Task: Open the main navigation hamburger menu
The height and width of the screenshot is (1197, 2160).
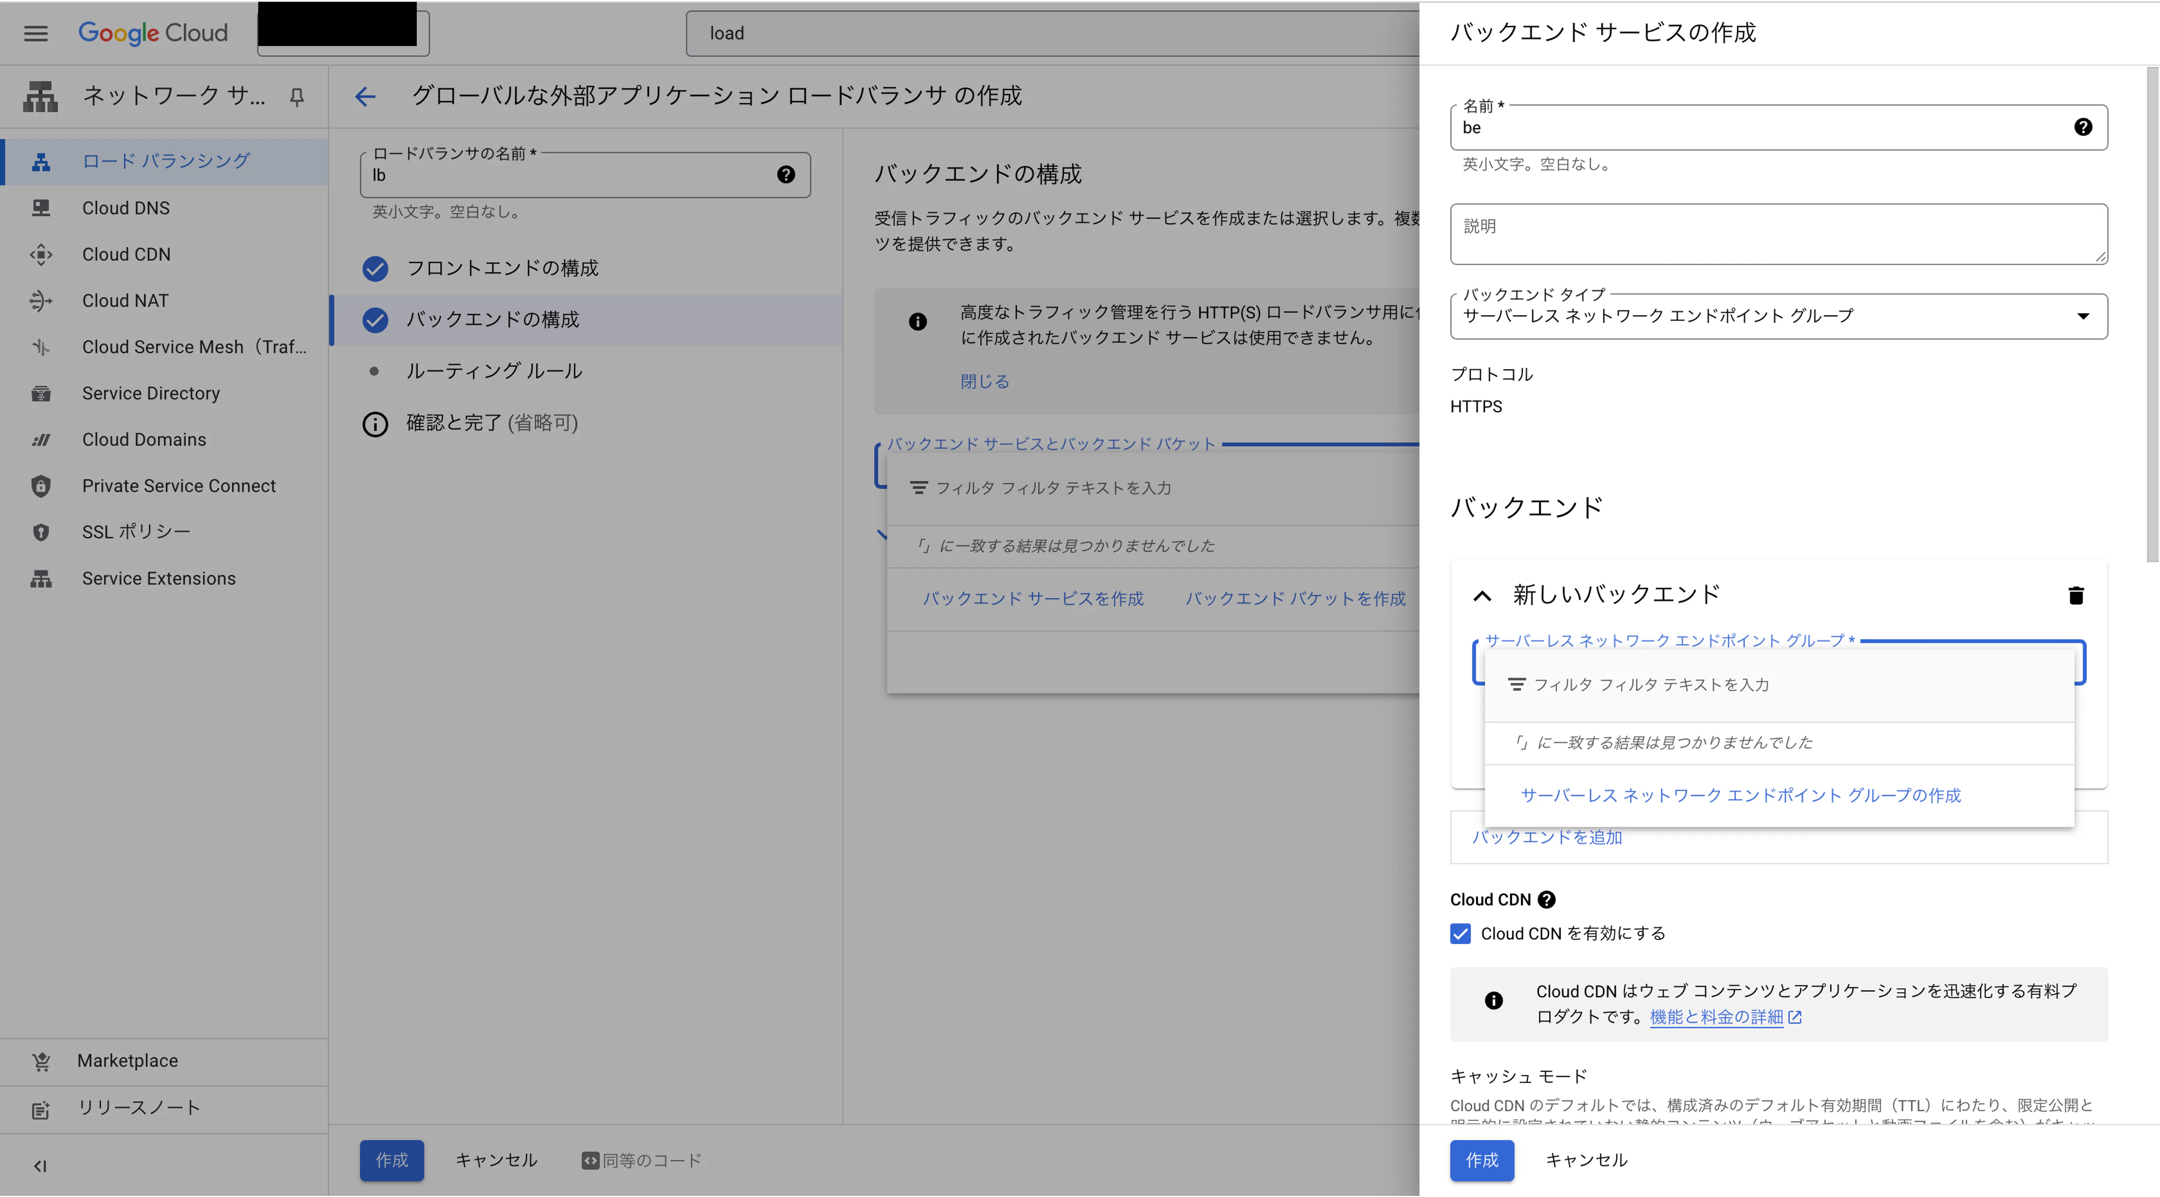Action: click(35, 33)
